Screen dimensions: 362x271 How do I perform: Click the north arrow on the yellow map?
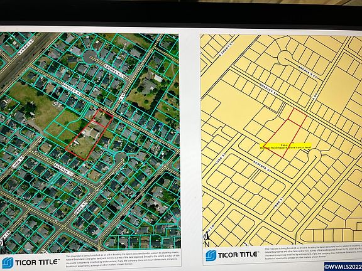pos(207,240)
